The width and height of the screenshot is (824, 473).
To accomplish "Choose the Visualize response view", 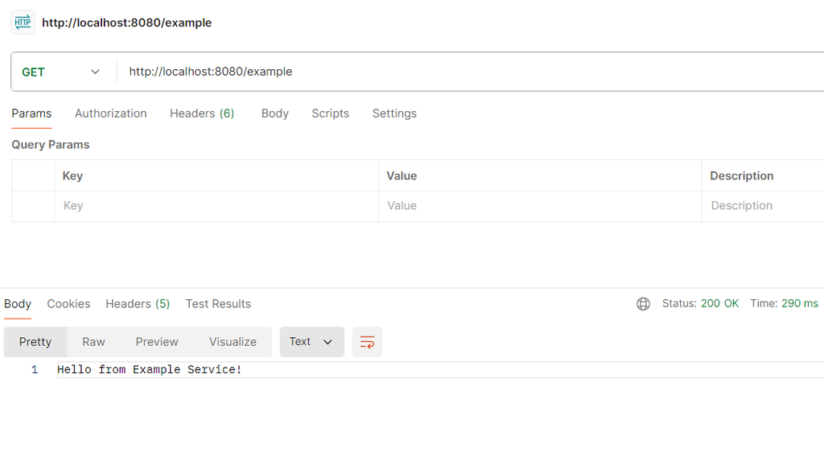I will [x=233, y=342].
